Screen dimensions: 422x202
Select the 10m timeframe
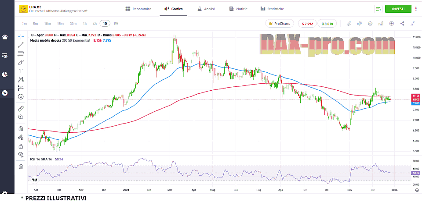pos(47,24)
